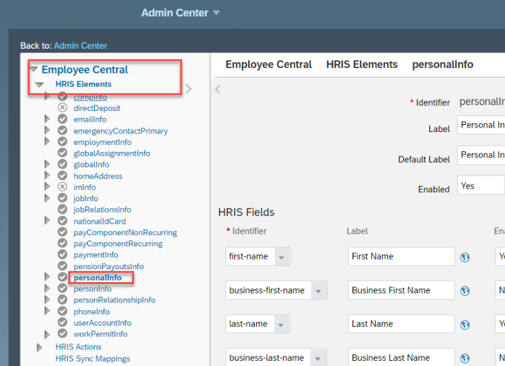This screenshot has height=366, width=505.
Task: Expand the emergencyContactPrimary node
Action: coord(47,130)
